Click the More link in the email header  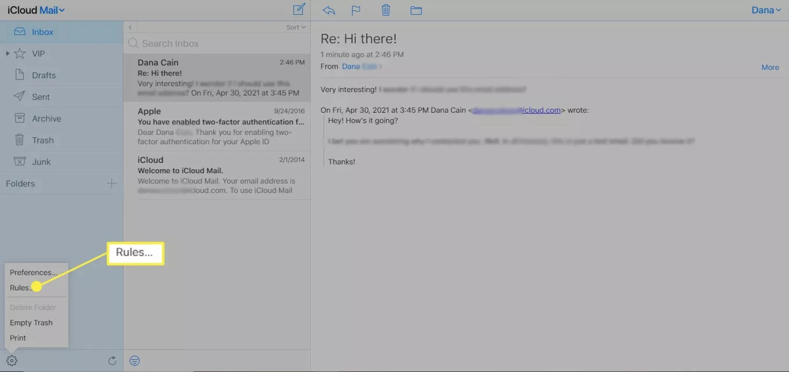[x=770, y=67]
